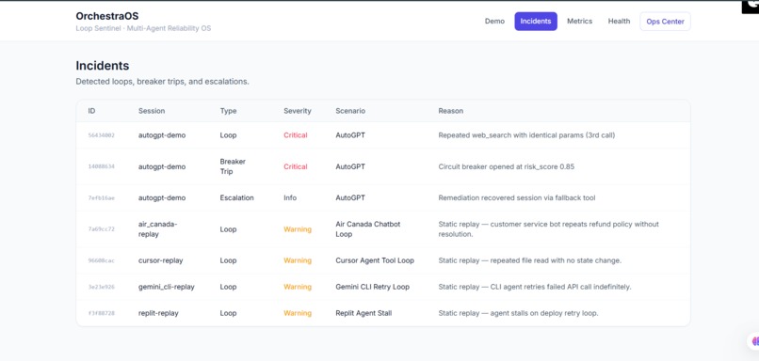759x361 pixels.
Task: Click the Escalation type cell
Action: tap(236, 197)
